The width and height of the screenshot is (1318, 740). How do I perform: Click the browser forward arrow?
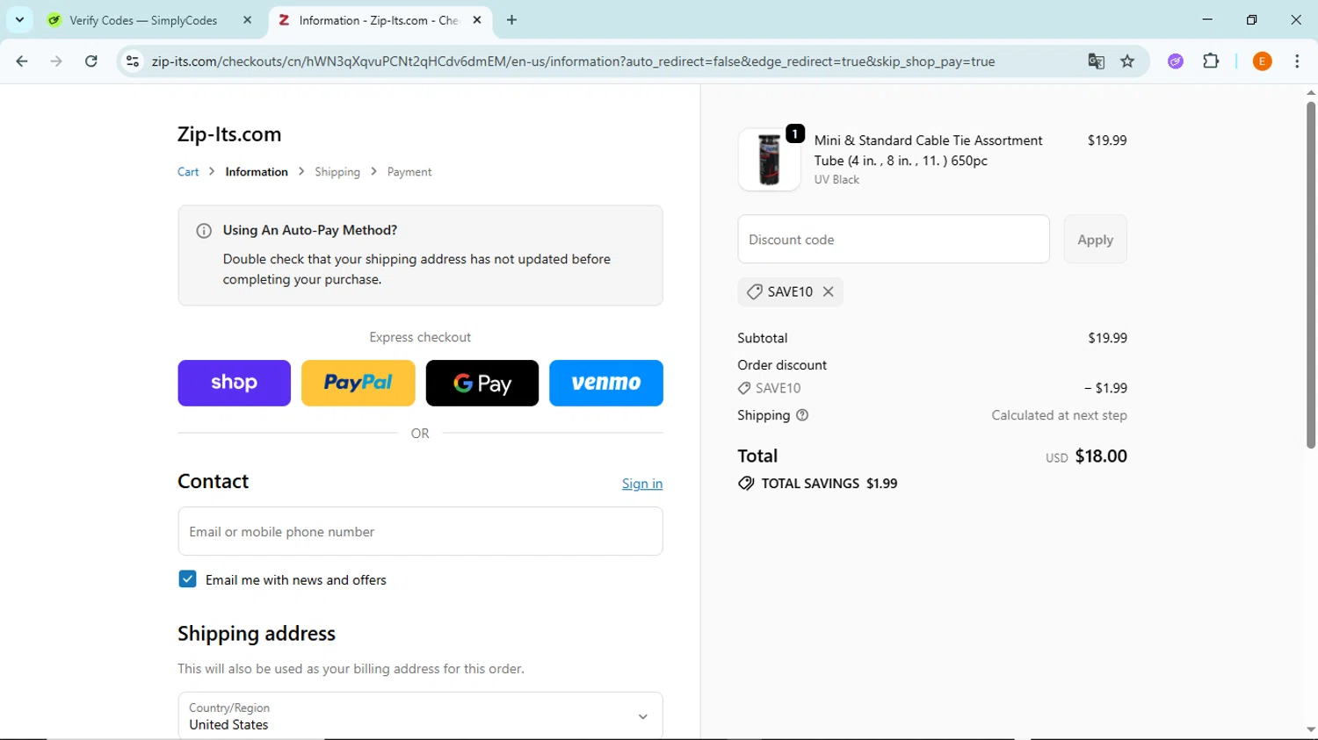(56, 61)
